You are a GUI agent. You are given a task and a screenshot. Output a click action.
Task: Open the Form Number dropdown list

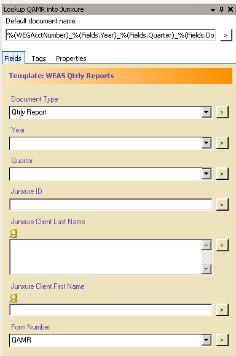(206, 340)
